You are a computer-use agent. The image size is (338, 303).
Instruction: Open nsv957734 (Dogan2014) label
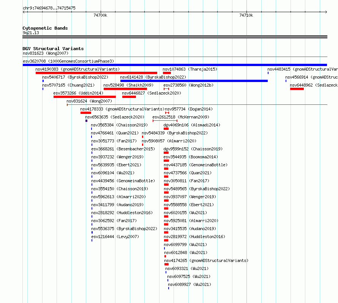[189, 109]
